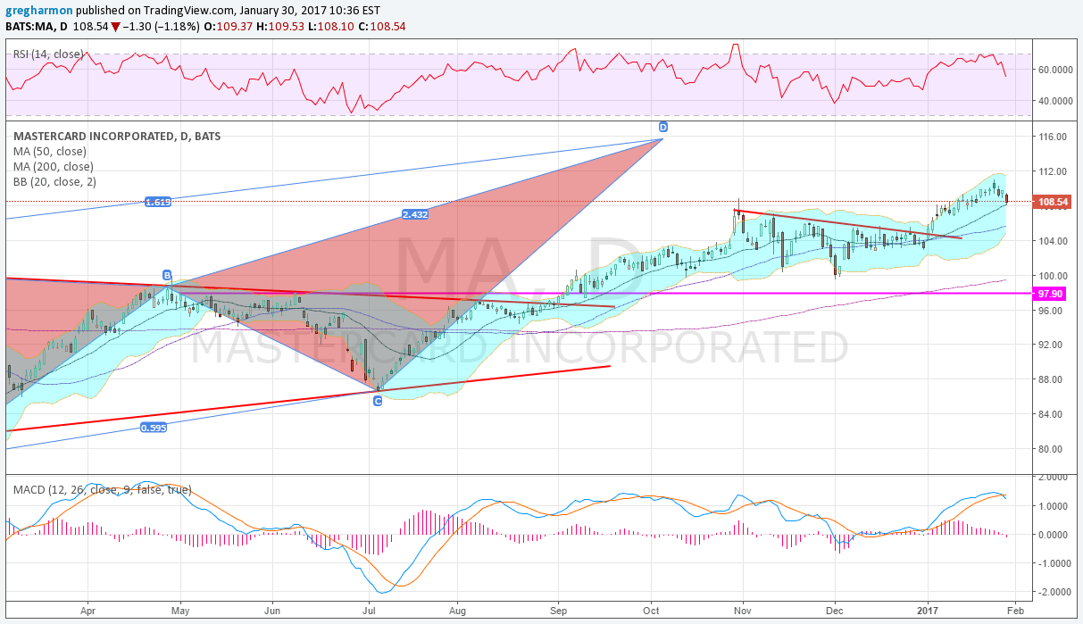
Task: Click the Jun date axis label
Action: coord(273,612)
